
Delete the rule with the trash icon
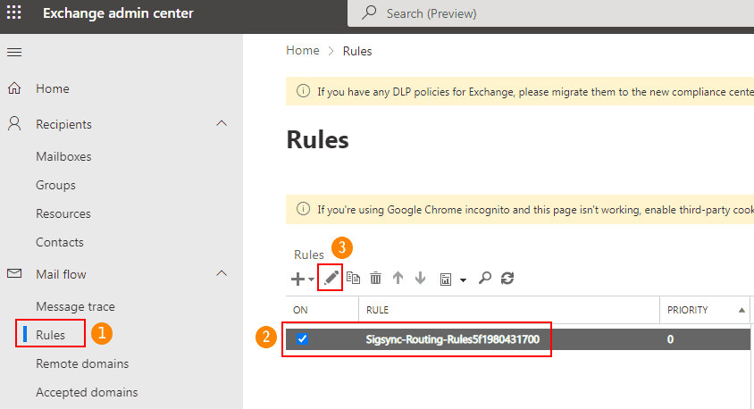tap(375, 279)
